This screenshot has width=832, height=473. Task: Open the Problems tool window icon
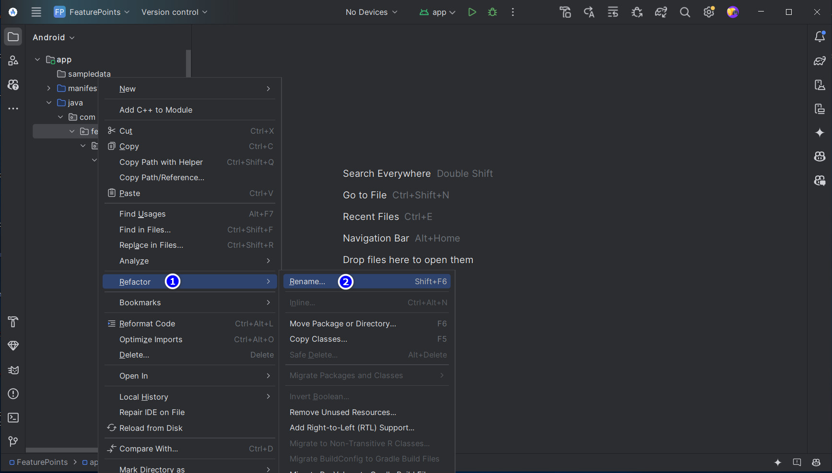13,394
